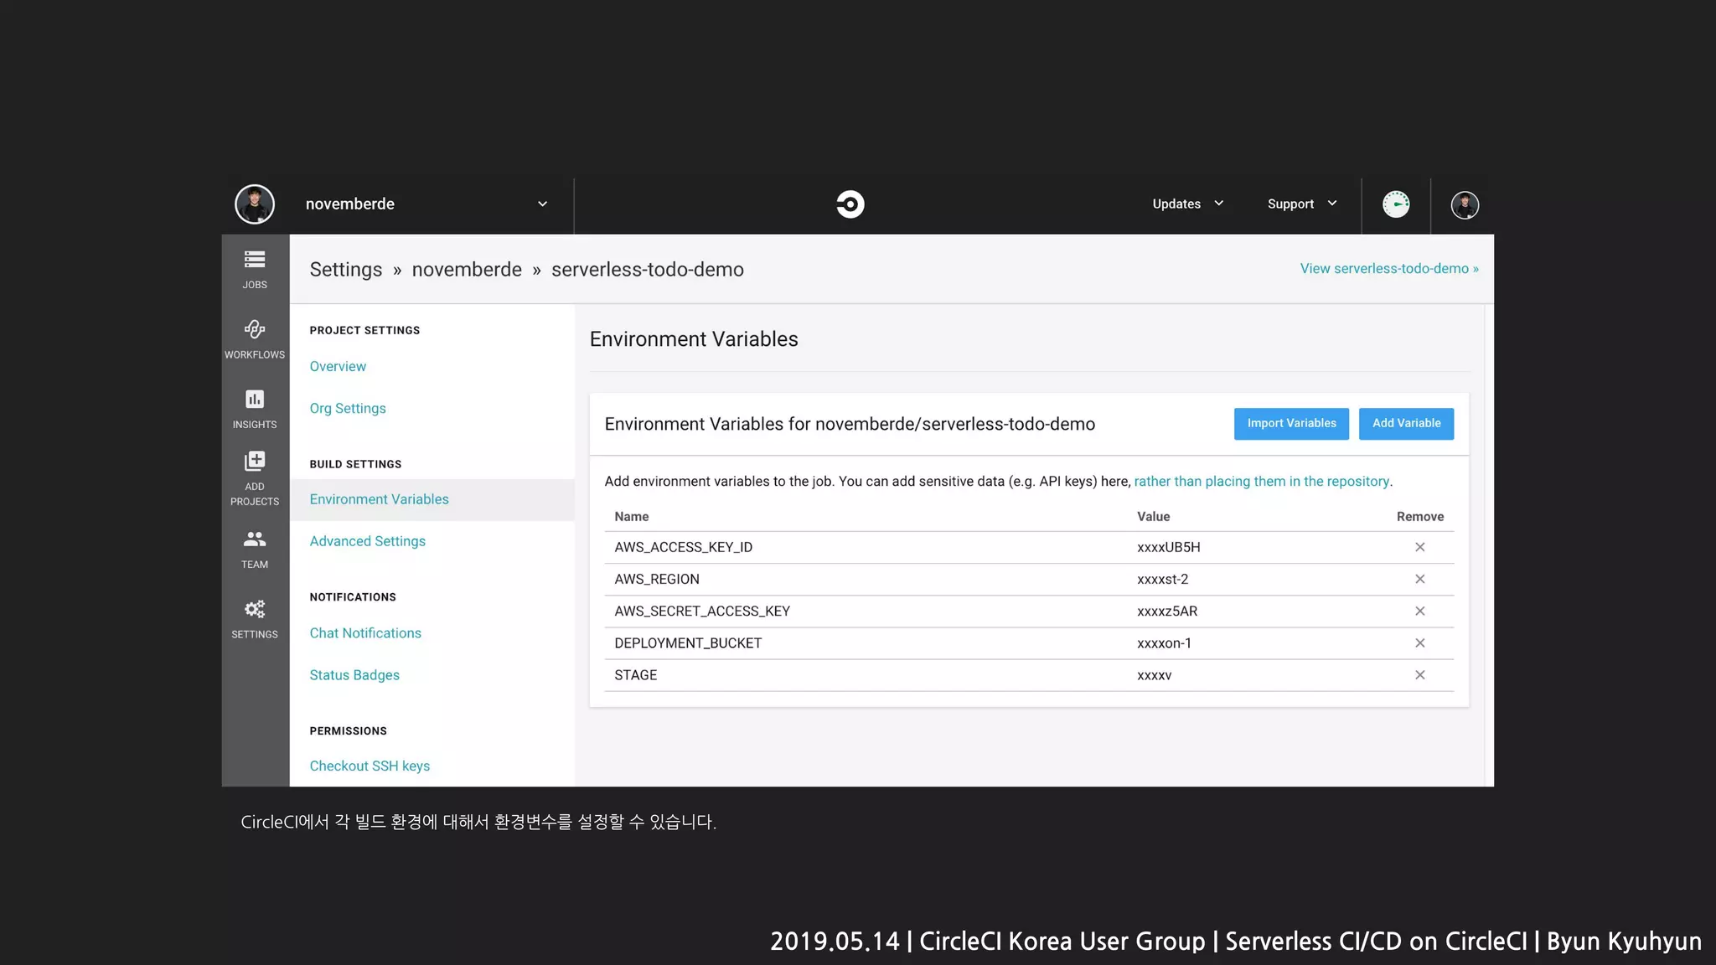Image resolution: width=1716 pixels, height=965 pixels.
Task: Click the value xxxxv
Action: 1154,674
